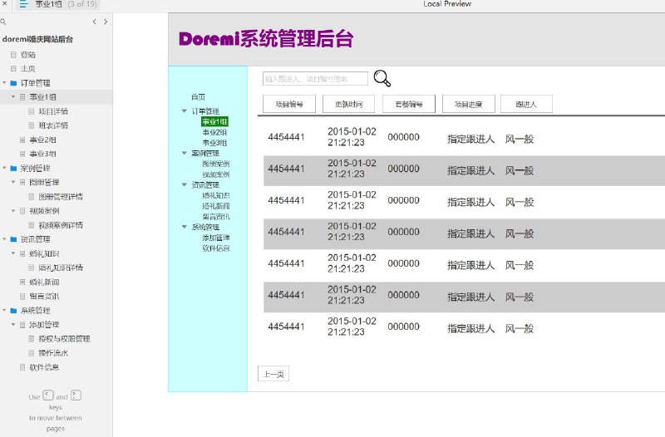
Task: Open 登陆 page in the sitemap tree
Action: click(x=28, y=55)
